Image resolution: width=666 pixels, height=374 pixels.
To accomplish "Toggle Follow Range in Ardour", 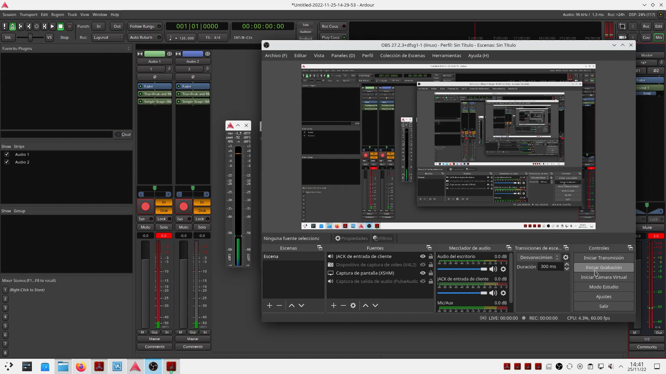I will pyautogui.click(x=145, y=26).
